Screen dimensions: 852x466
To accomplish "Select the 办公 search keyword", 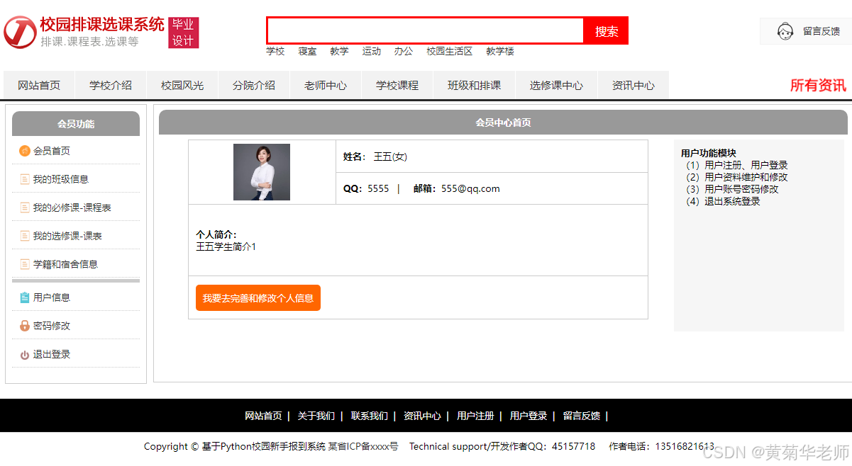I will [x=404, y=51].
